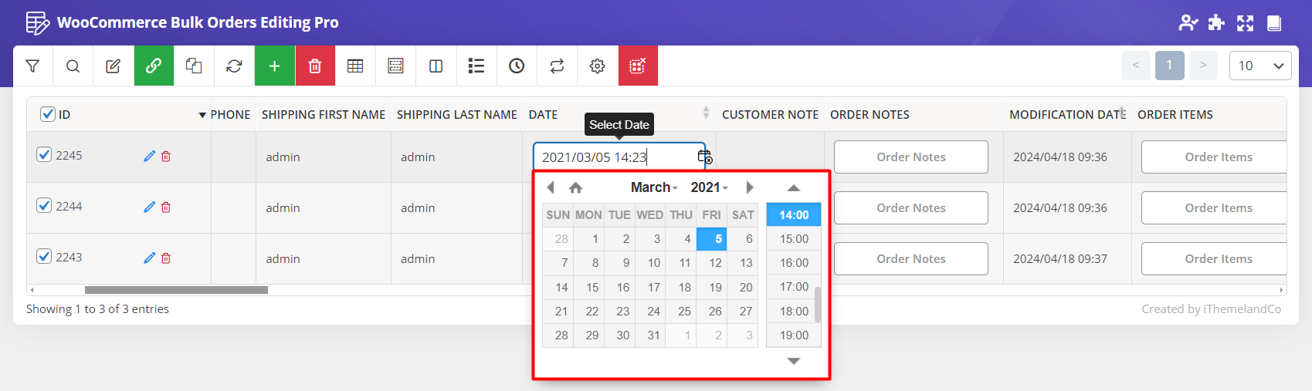Open Order Items for order 2244
The image size is (1312, 391).
(x=1218, y=208)
